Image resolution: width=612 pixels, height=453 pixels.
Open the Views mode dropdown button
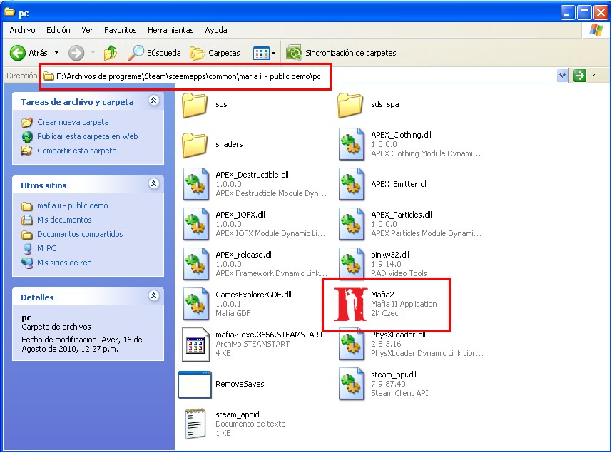pos(264,53)
